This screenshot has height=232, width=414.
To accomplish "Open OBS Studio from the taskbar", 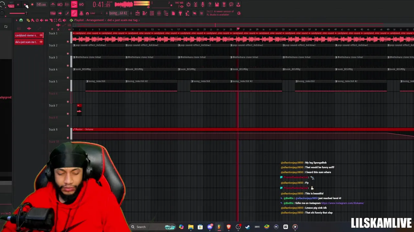I will click(238, 227).
